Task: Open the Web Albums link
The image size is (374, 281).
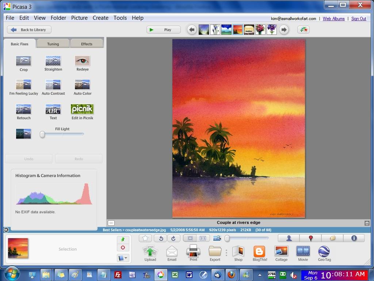Action: [333, 19]
